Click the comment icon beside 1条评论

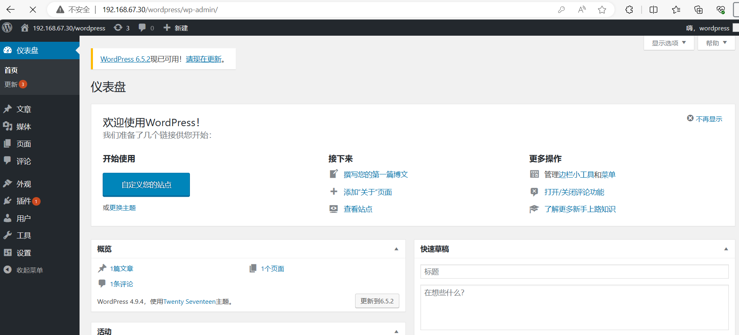(102, 283)
